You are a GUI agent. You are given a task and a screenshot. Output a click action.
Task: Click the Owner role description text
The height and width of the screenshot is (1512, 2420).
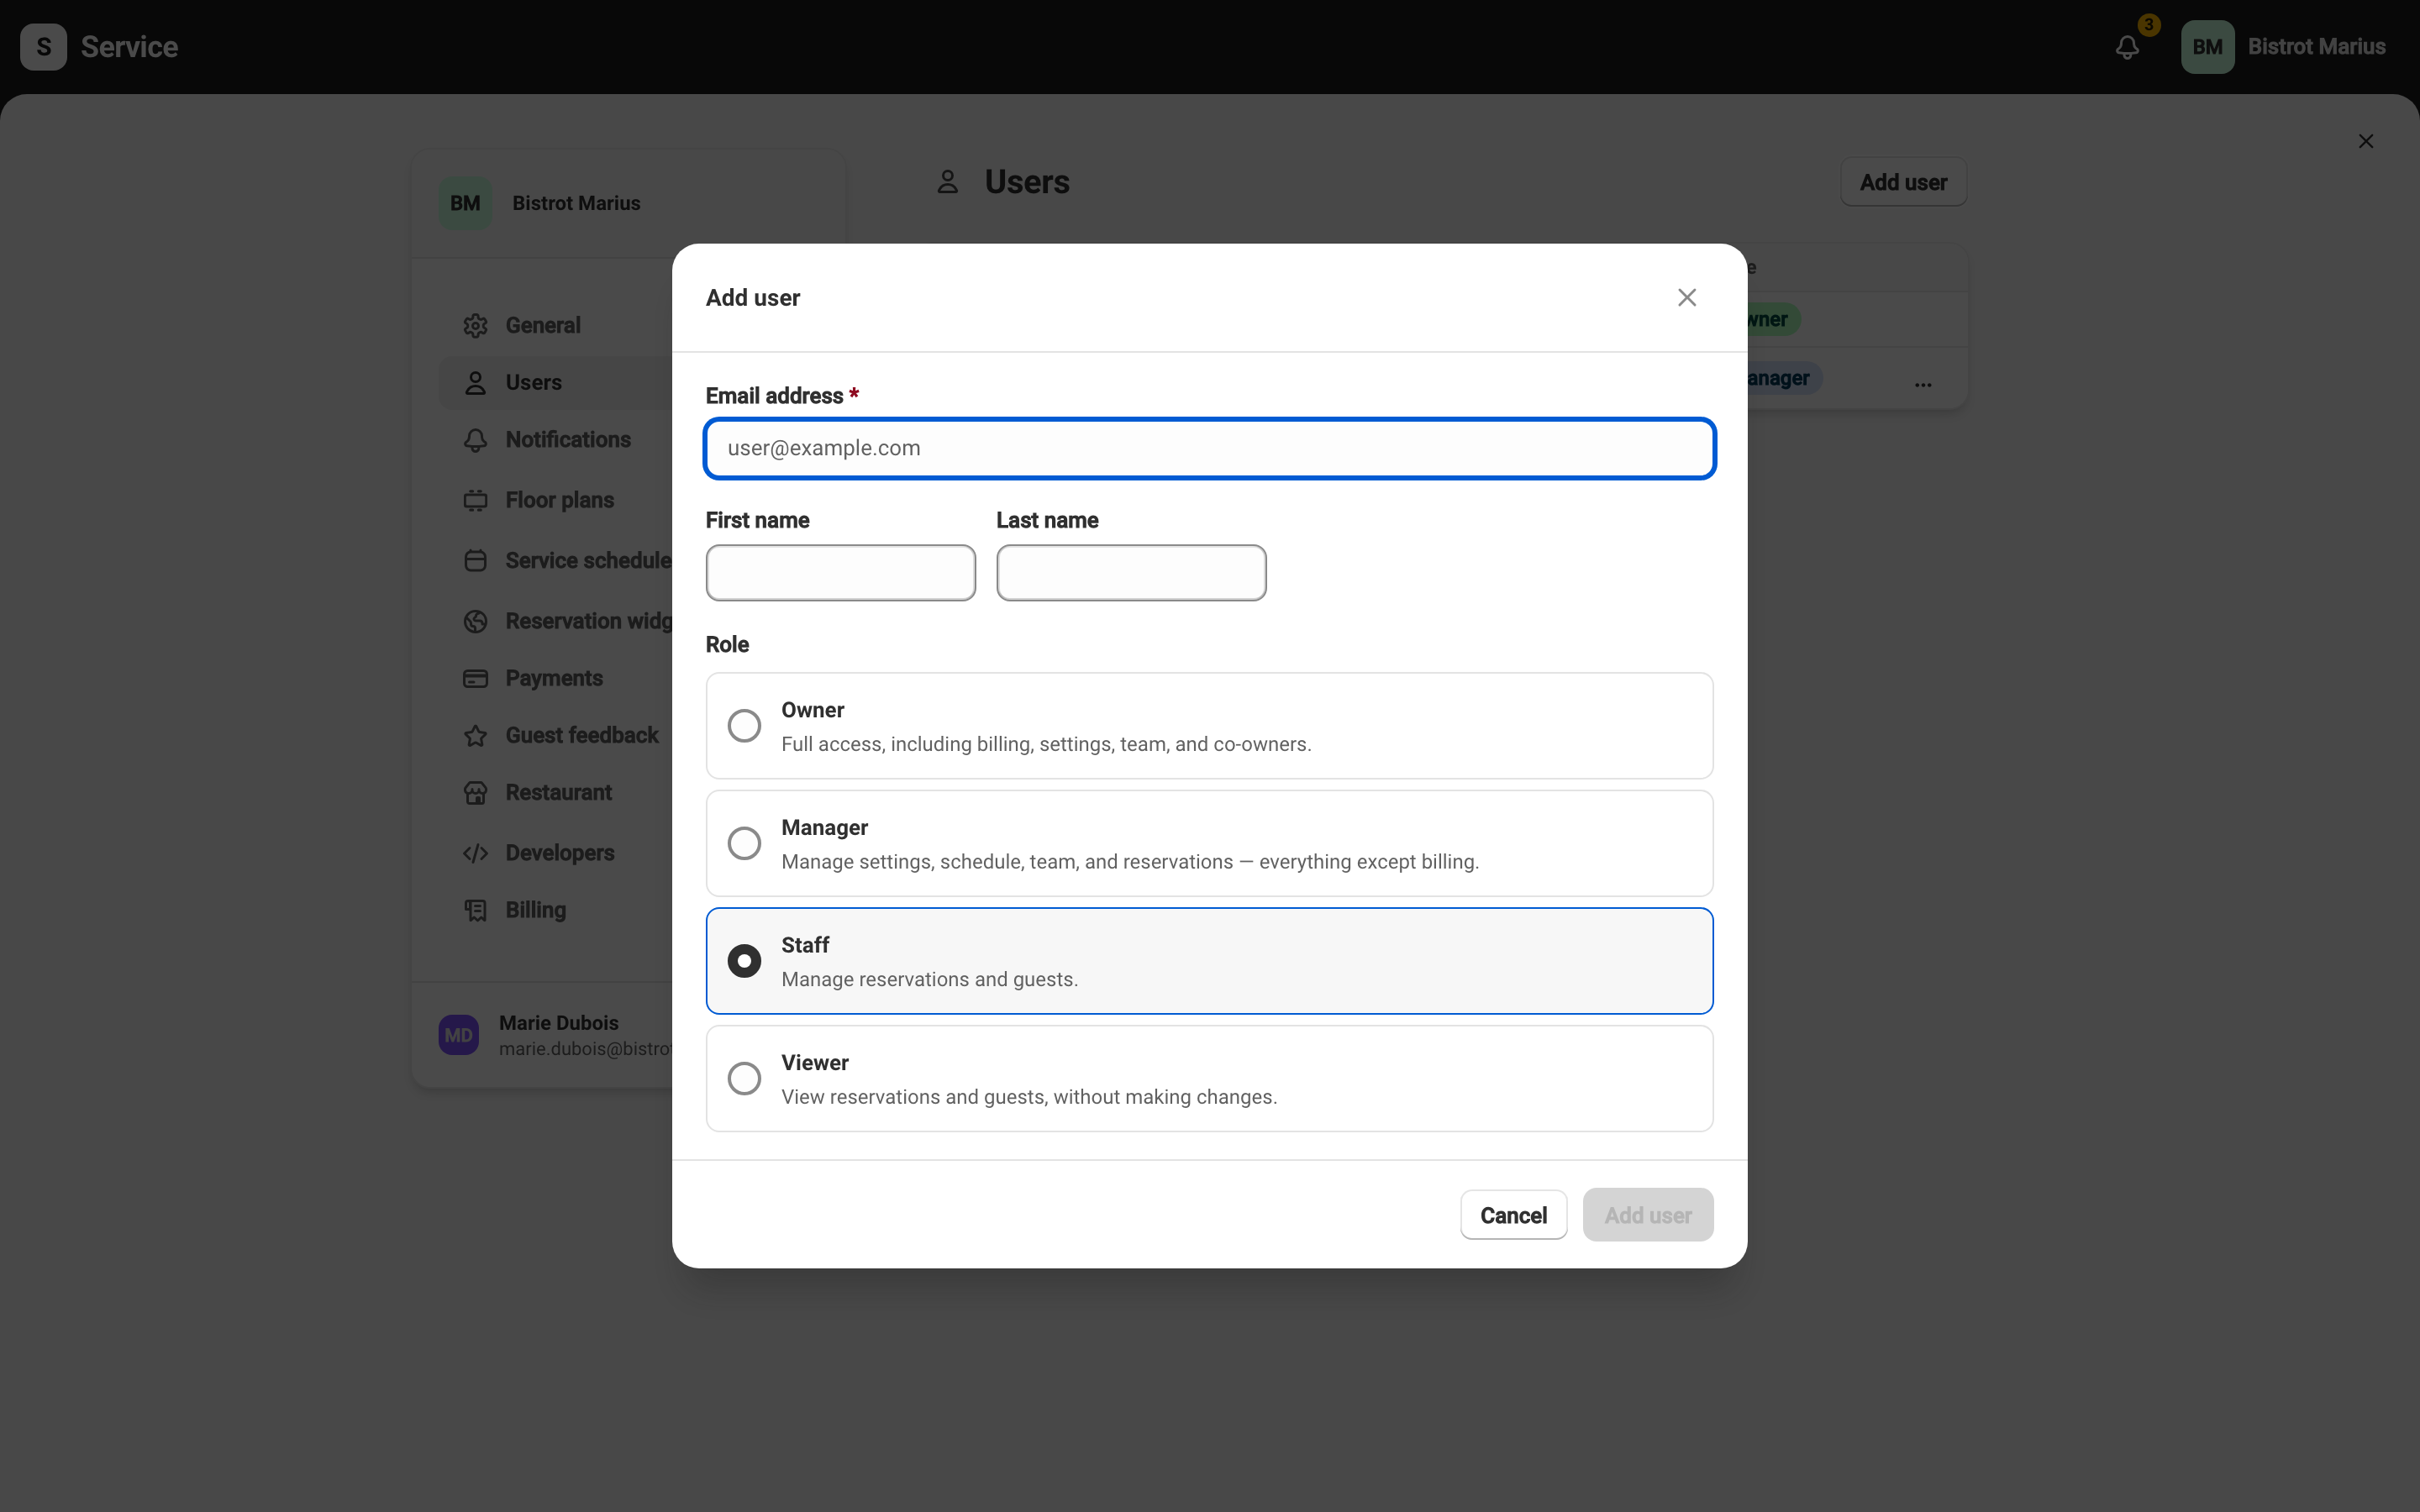pos(1046,744)
